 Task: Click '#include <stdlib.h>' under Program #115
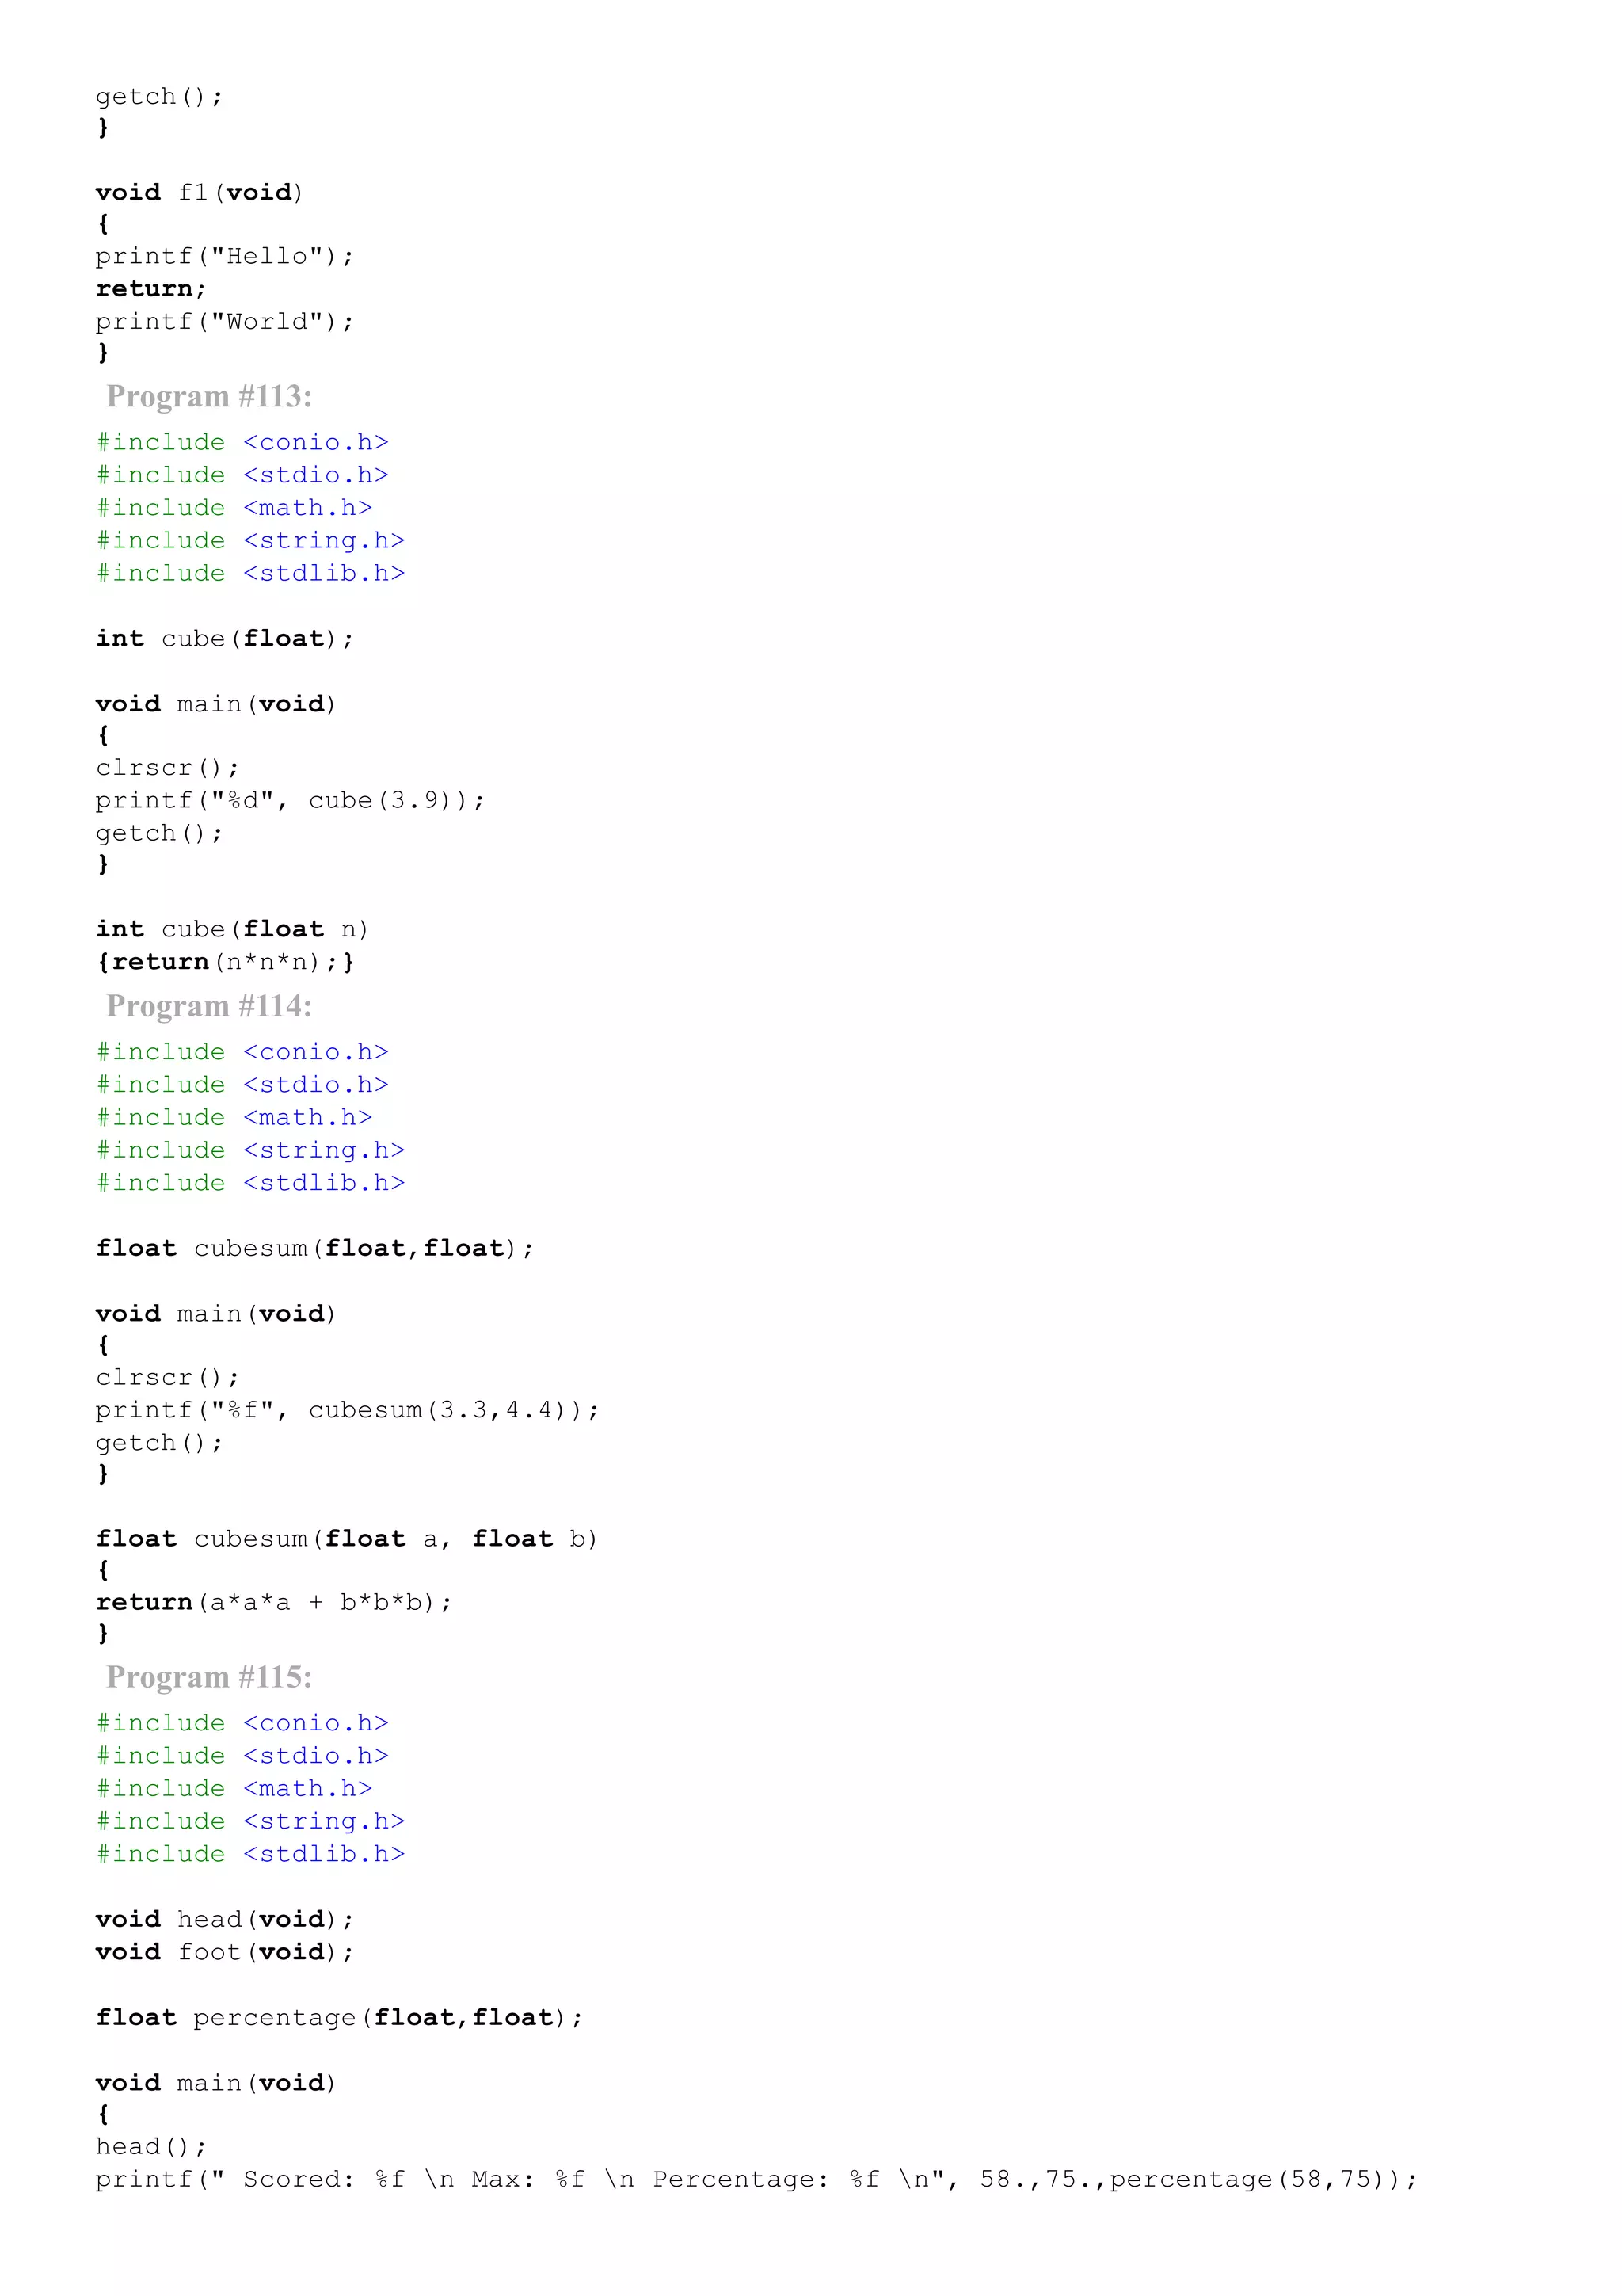(249, 1855)
